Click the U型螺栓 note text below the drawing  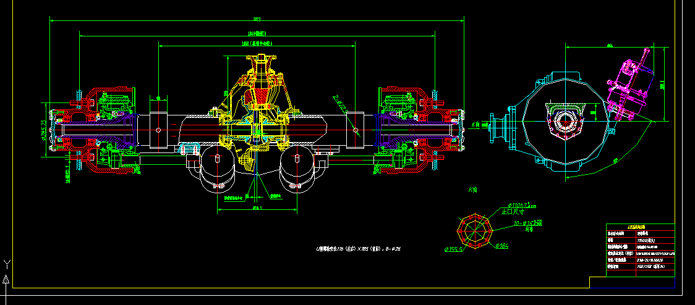tap(359, 249)
